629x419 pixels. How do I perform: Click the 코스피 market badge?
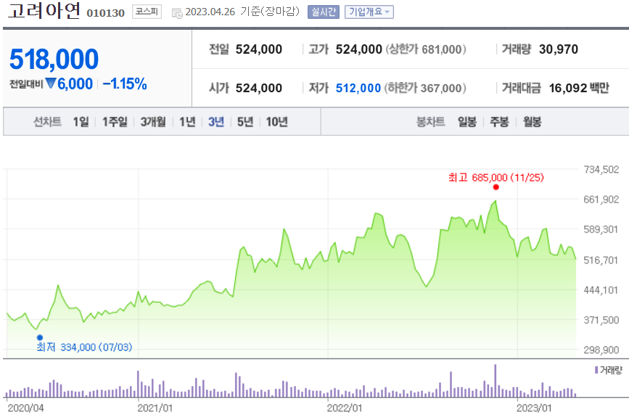(x=147, y=12)
